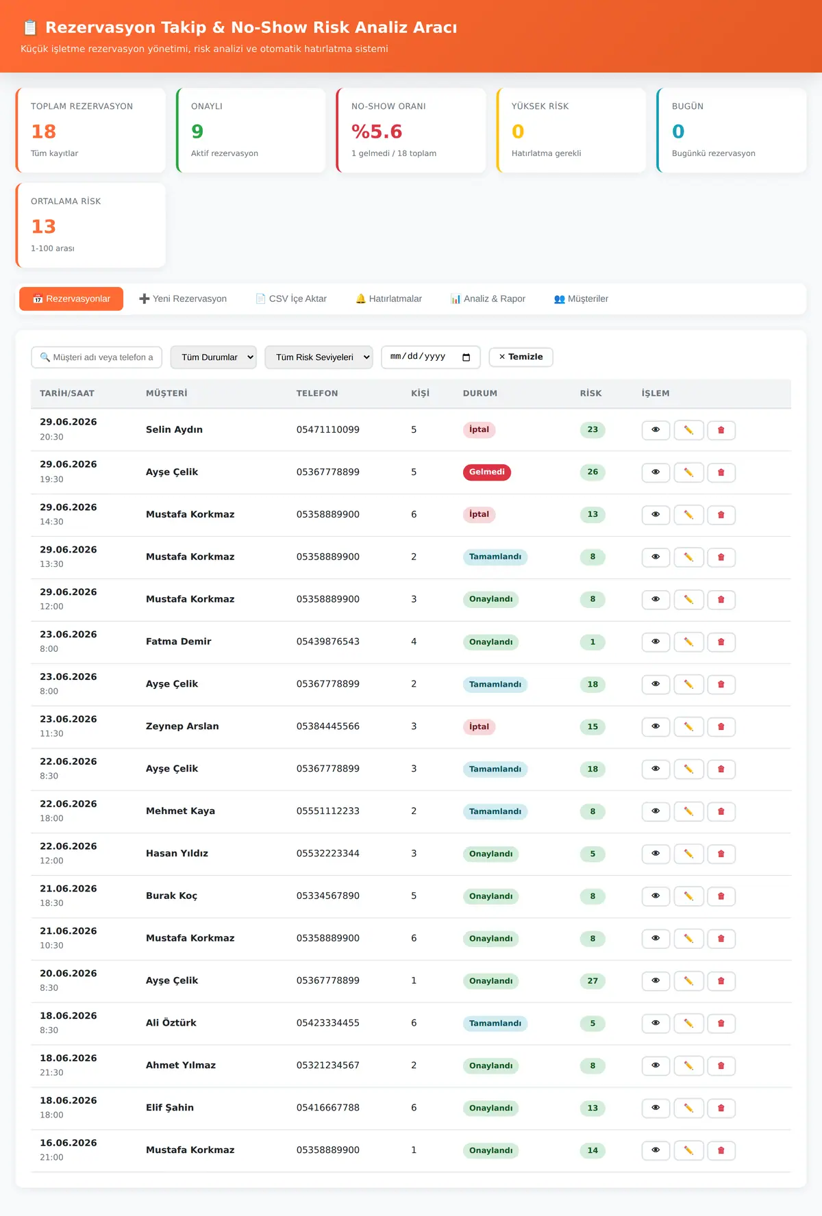Viewport: 822px width, 1216px height.
Task: Click phone number 05423334455
Action: [x=328, y=1023]
